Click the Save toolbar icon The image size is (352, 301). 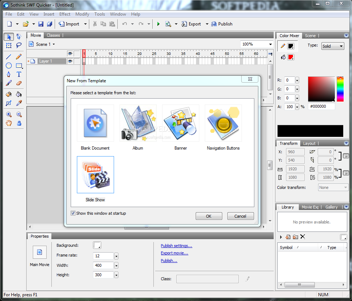point(41,24)
